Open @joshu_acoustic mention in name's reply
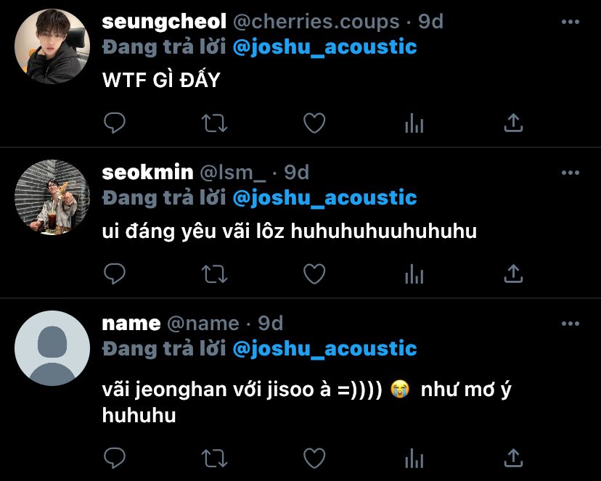The image size is (601, 481). point(324,349)
